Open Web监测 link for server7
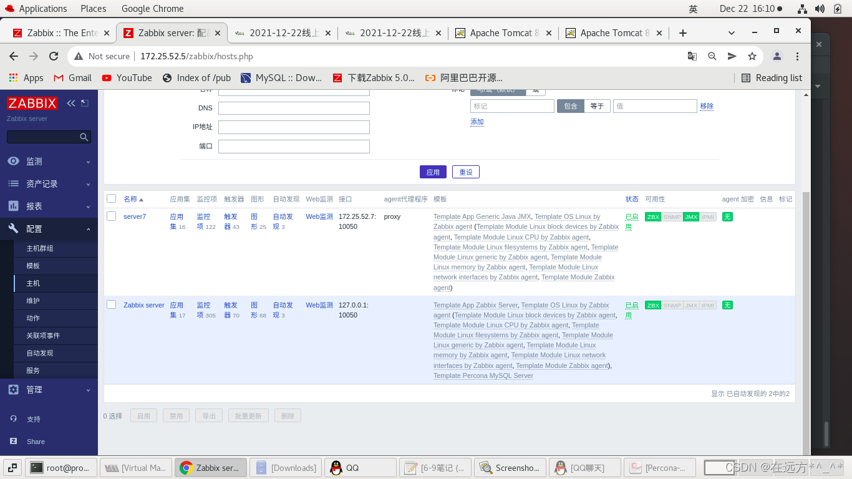This screenshot has width=852, height=479. click(x=319, y=216)
